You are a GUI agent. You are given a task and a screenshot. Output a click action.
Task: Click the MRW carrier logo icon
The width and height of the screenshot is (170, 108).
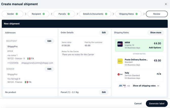pyautogui.click(x=120, y=44)
